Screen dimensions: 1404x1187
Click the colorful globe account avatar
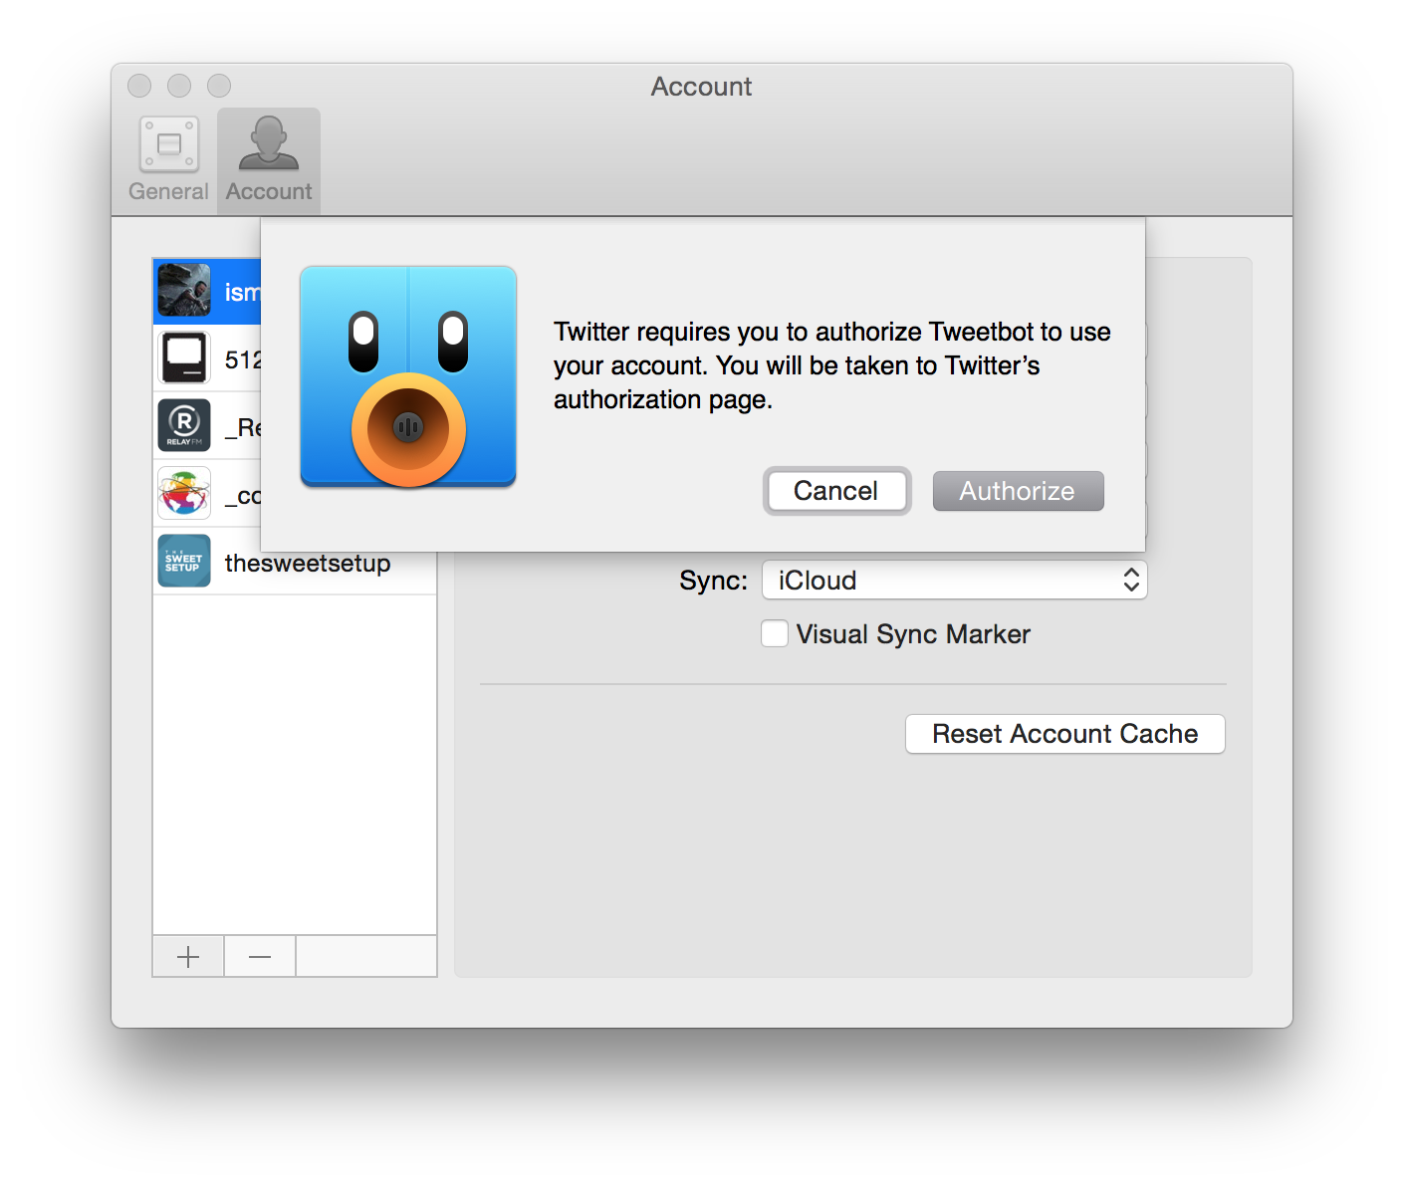coord(184,493)
